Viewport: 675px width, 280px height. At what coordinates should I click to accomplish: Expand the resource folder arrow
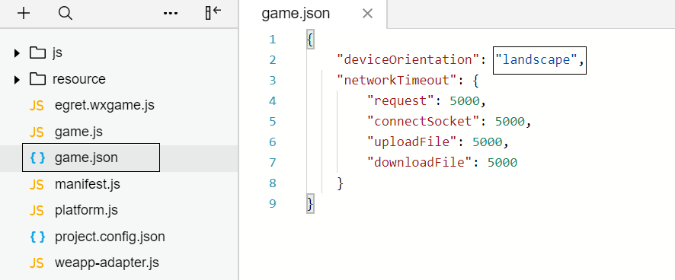(17, 80)
